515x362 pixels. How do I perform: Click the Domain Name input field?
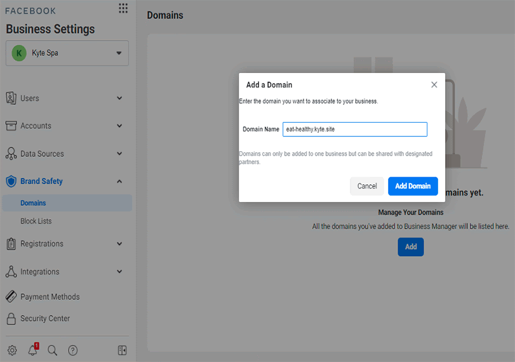pyautogui.click(x=355, y=129)
